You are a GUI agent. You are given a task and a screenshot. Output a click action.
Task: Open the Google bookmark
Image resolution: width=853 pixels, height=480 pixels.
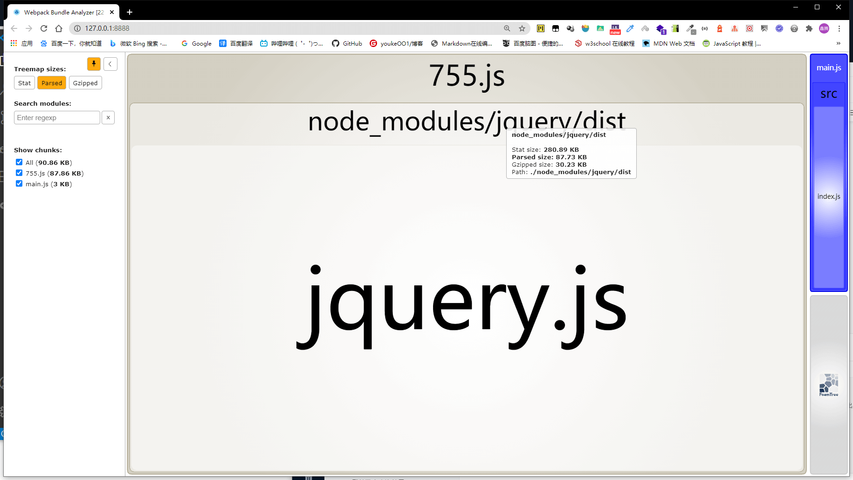coord(196,43)
